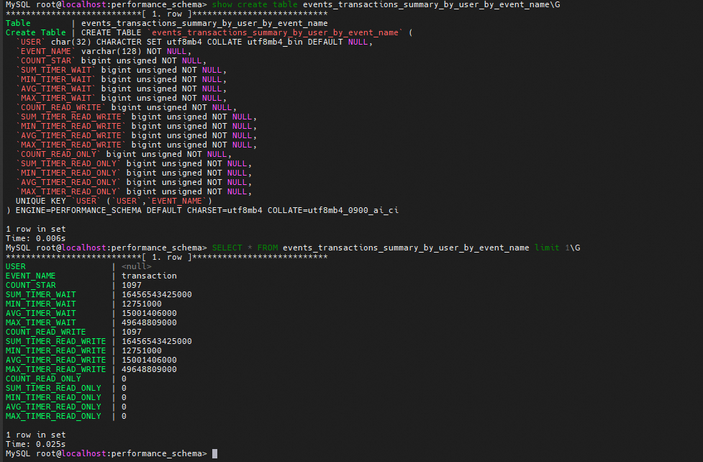Viewport: 703px width, 462px height.
Task: Click the 'limit' keyword in the query
Action: (x=547, y=248)
